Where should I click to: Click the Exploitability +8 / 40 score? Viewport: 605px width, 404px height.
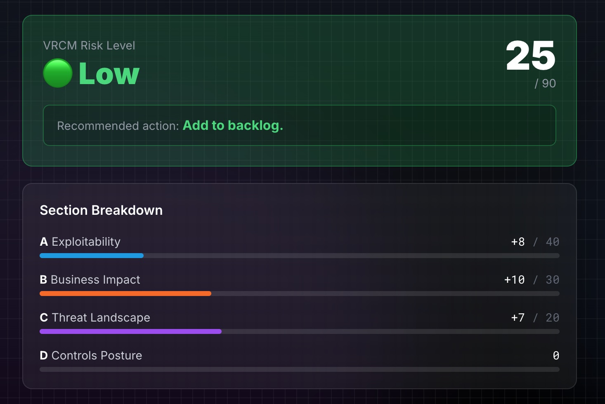tap(535, 242)
